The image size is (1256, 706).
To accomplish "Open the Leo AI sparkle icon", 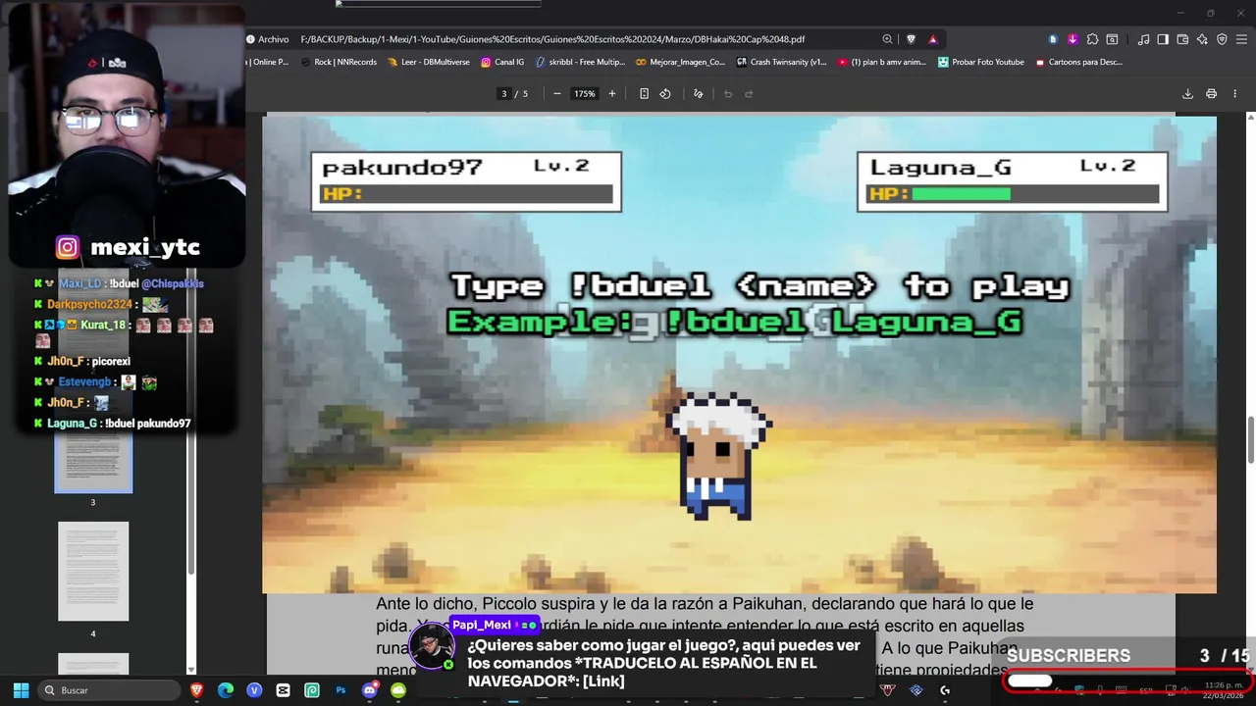I will click(x=1202, y=39).
